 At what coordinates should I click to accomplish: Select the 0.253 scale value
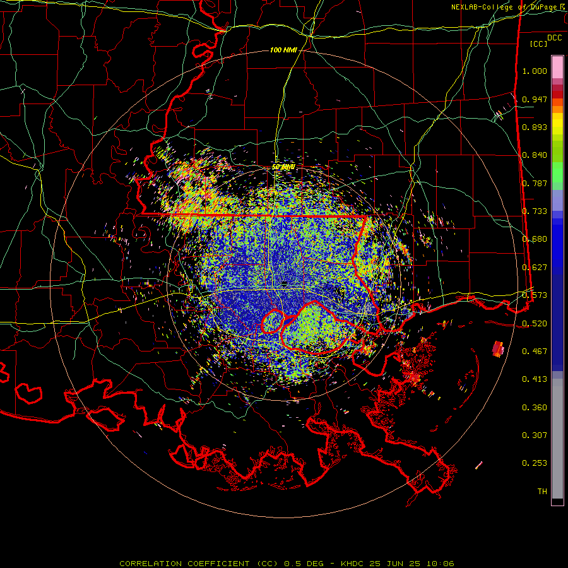pyautogui.click(x=535, y=463)
